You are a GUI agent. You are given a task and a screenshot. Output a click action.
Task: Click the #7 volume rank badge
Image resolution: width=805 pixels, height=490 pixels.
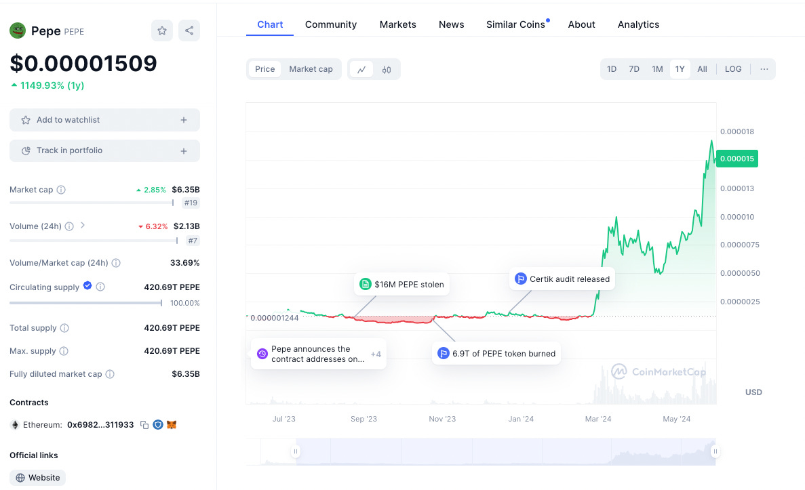click(x=193, y=241)
